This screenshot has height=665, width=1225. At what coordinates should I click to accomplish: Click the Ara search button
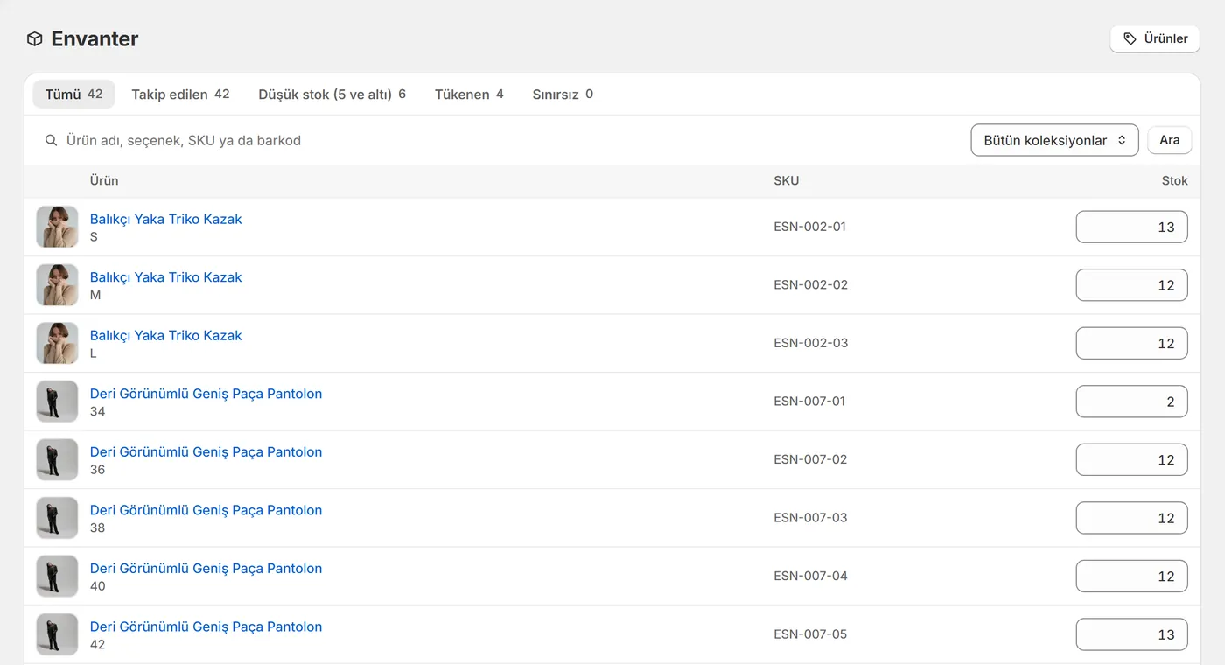(x=1169, y=140)
